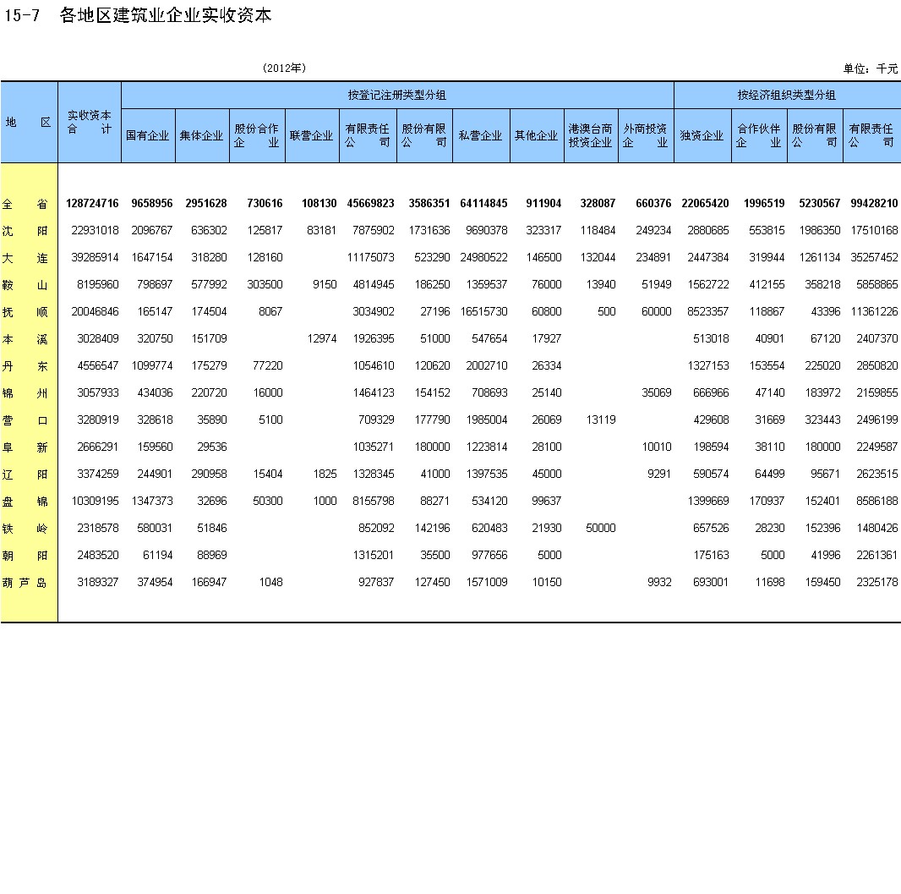Select the value 1048 in the 葫芦岛 row
Screen dimensions: 901x894
click(x=270, y=582)
